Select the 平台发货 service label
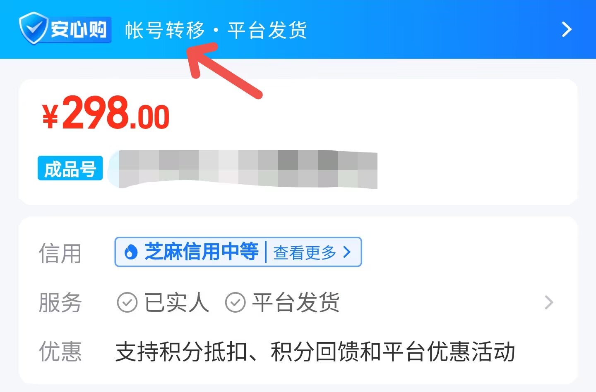The image size is (596, 392). coord(296,302)
